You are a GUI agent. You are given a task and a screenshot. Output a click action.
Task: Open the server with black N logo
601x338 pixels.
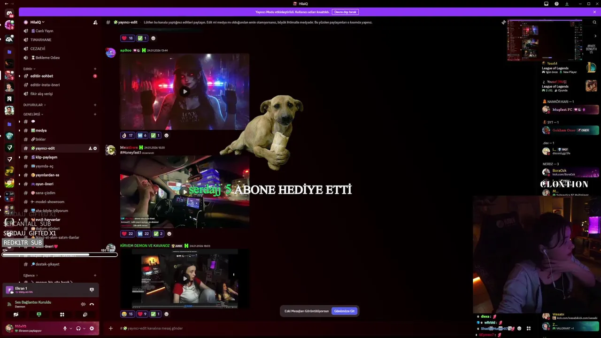click(x=9, y=99)
